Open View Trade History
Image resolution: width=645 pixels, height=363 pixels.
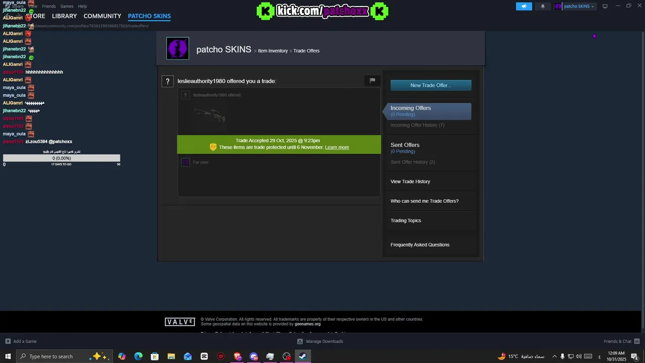tap(410, 181)
